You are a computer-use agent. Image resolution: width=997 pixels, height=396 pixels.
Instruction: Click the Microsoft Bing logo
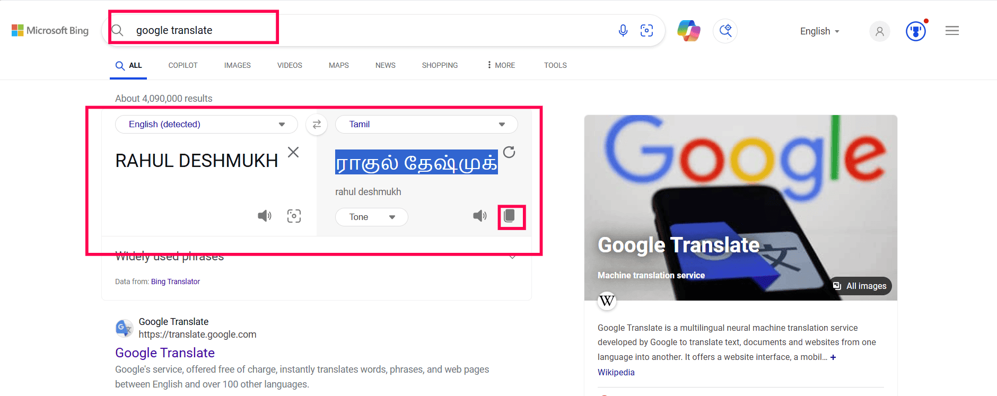click(x=50, y=31)
